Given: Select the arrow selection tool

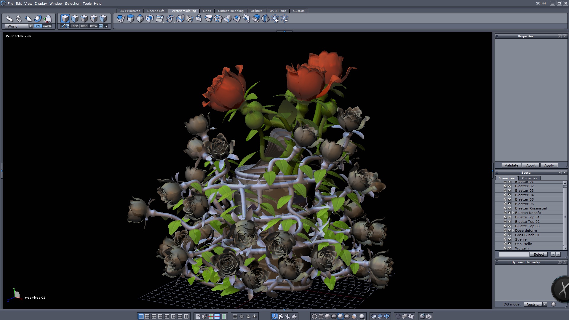Looking at the screenshot, I should coord(9,19).
